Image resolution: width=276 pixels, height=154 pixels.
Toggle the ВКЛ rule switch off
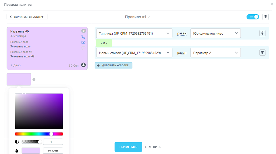tap(253, 17)
